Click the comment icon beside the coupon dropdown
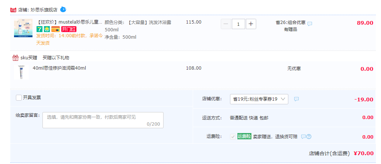This screenshot has height=164, width=381. [296, 99]
